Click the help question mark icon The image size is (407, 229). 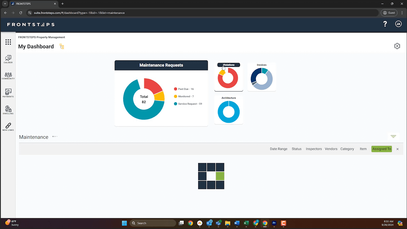pyautogui.click(x=385, y=24)
